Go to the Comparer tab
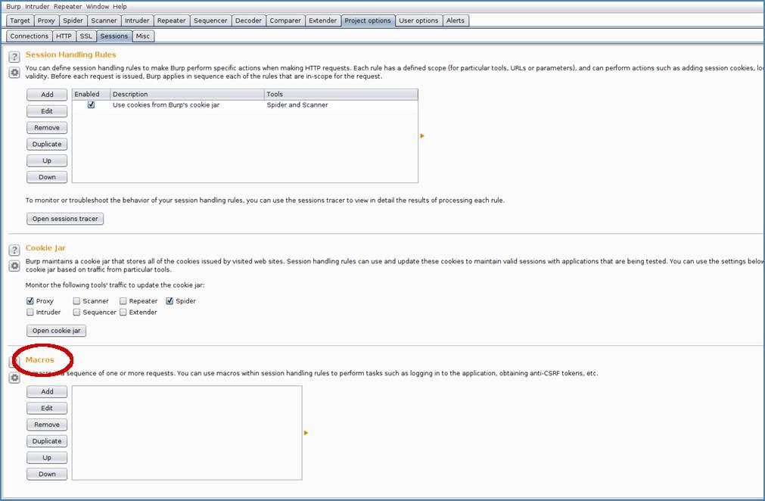 (285, 20)
